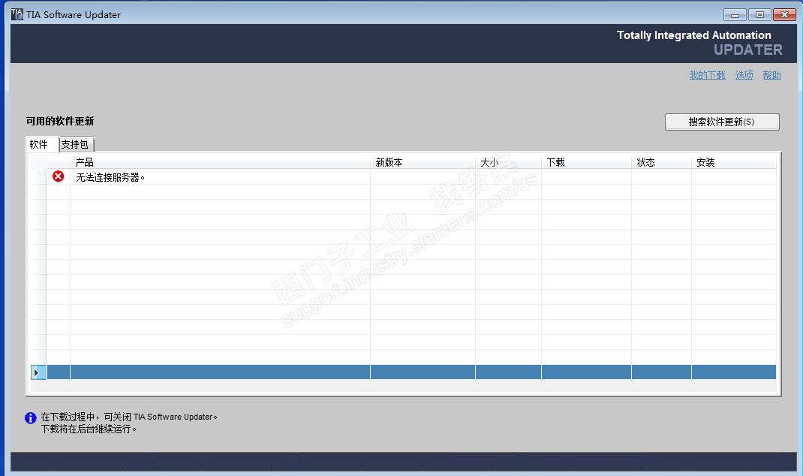Image resolution: width=803 pixels, height=476 pixels.
Task: Click the 产品 column header
Action: [220, 162]
